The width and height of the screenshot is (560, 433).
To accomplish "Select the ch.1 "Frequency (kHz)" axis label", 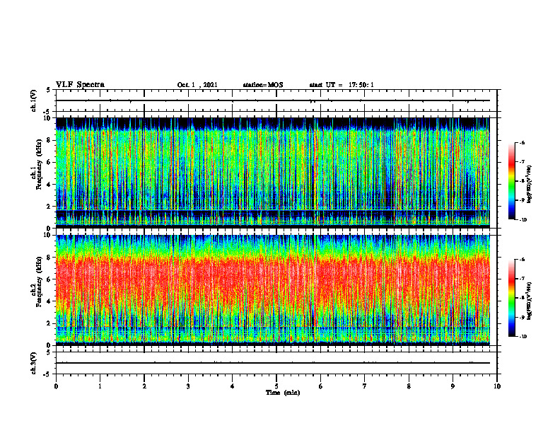I will tap(39, 164).
